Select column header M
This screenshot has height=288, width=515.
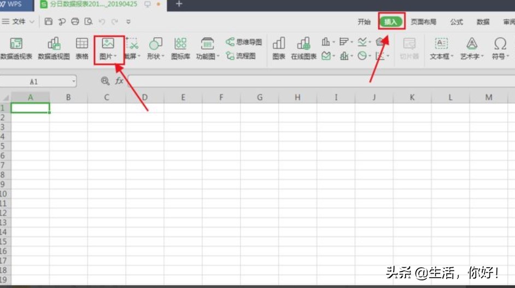(489, 97)
